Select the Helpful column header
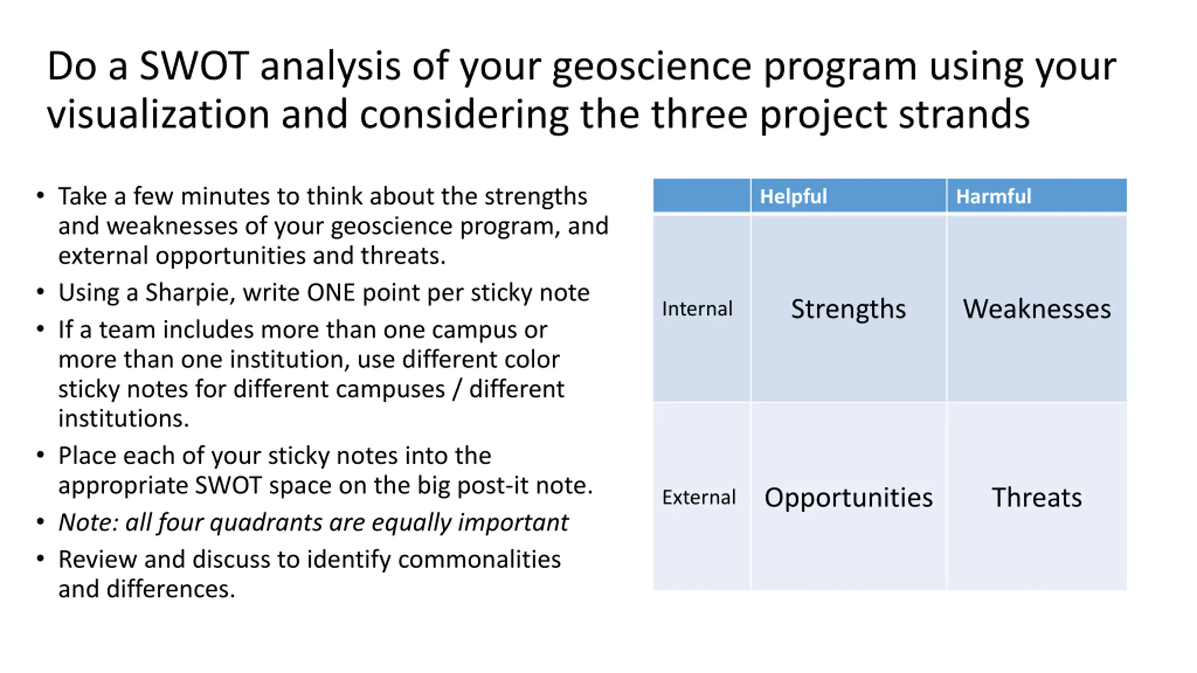 tap(849, 196)
